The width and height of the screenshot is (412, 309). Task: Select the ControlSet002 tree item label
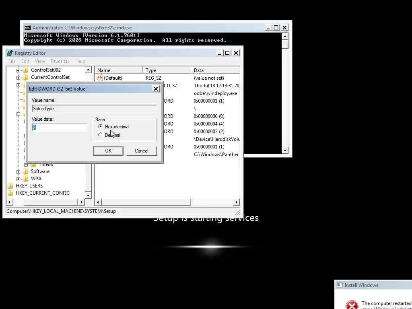pyautogui.click(x=46, y=70)
